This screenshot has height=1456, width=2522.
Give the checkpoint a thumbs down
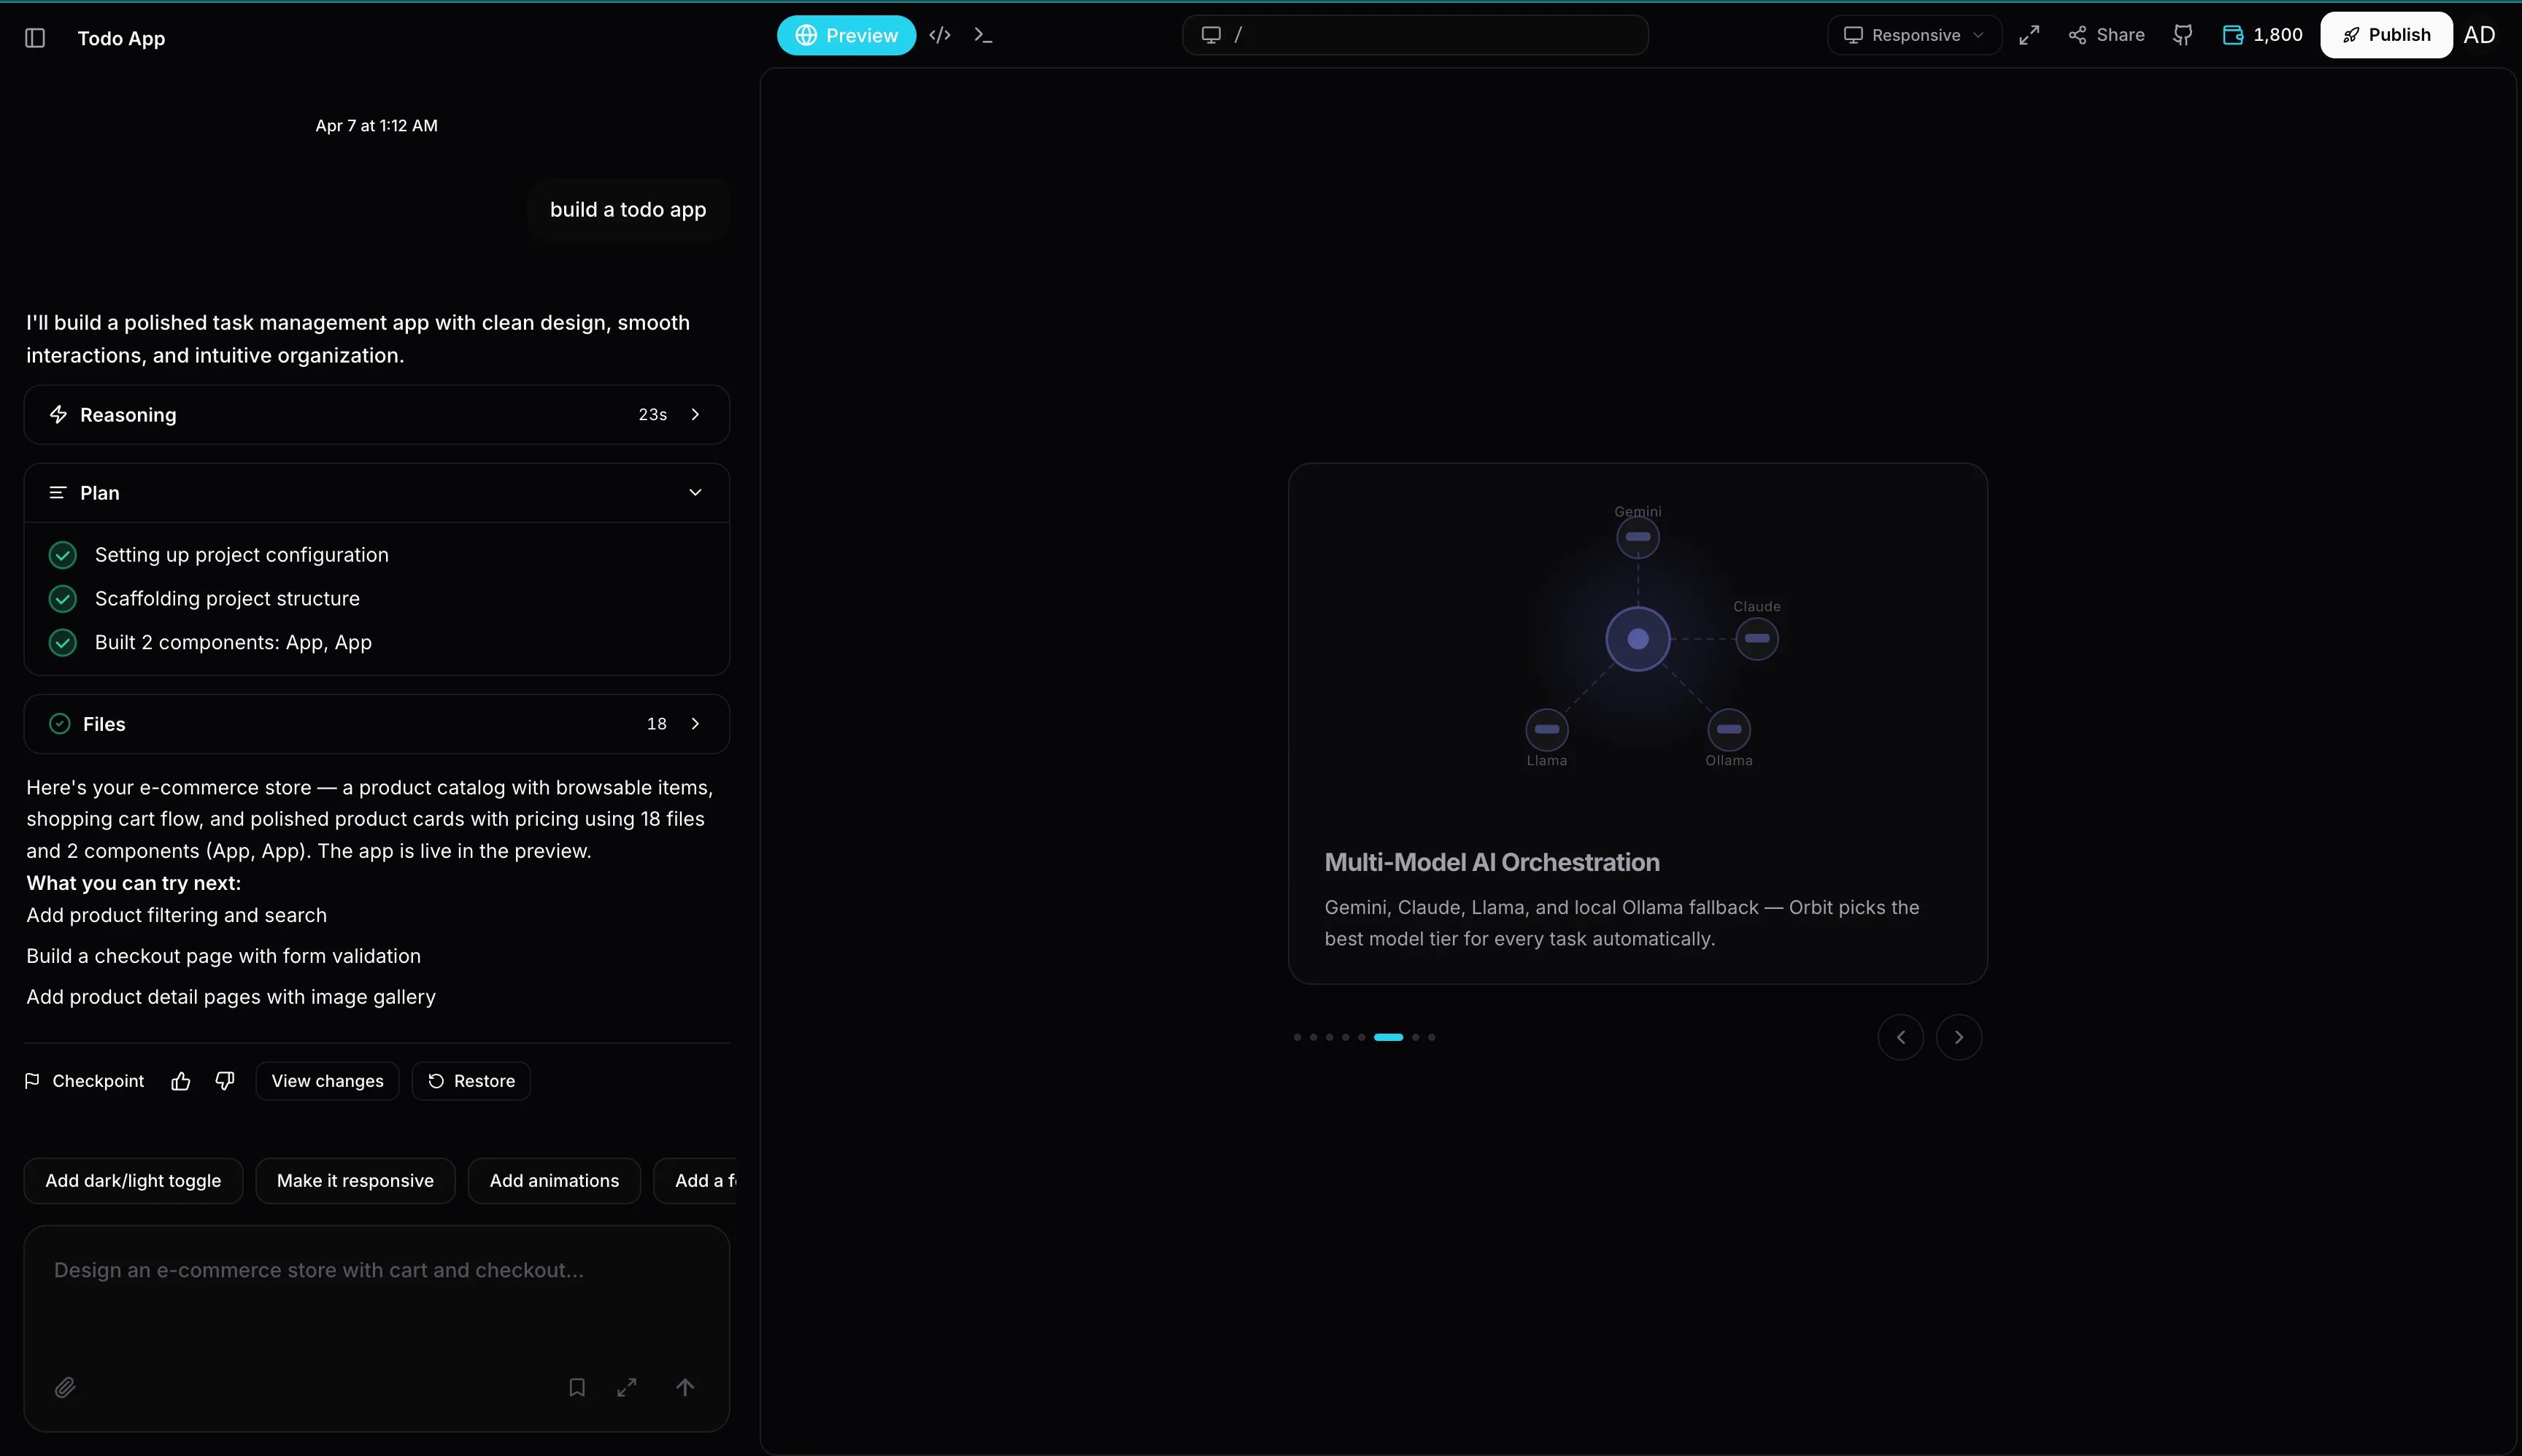pyautogui.click(x=224, y=1081)
